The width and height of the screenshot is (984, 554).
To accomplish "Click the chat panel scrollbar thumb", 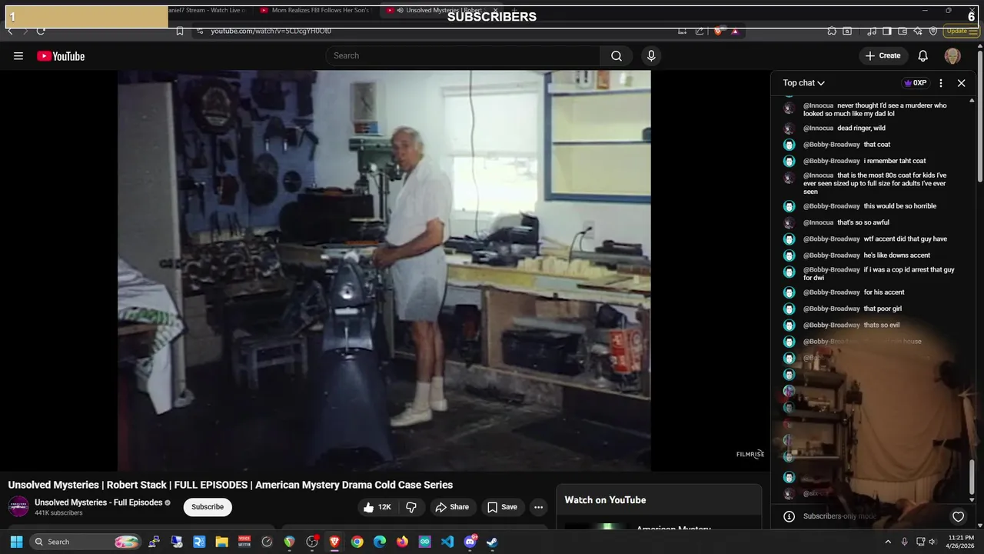I will (972, 477).
